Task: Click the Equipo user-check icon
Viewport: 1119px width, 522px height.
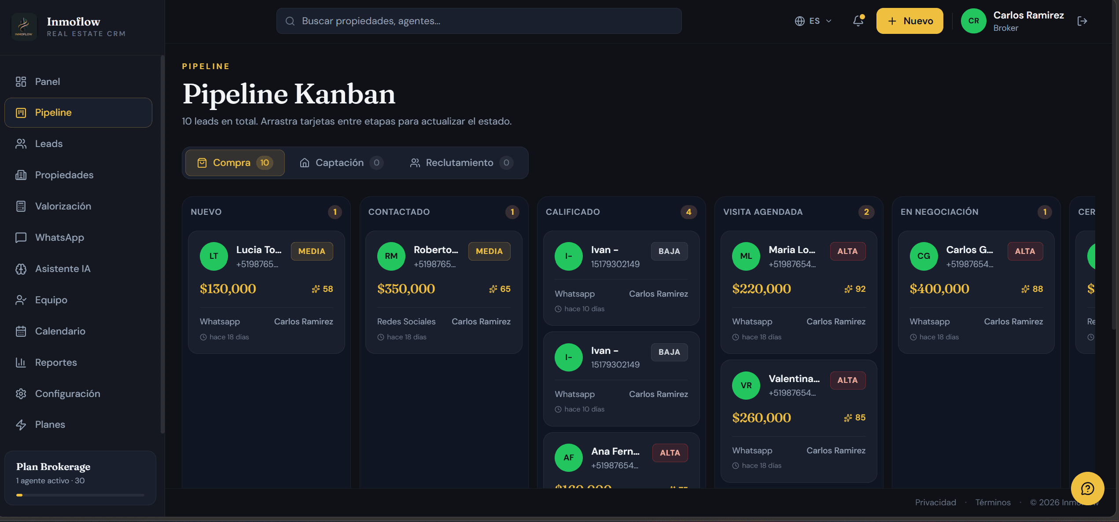Action: (x=21, y=300)
